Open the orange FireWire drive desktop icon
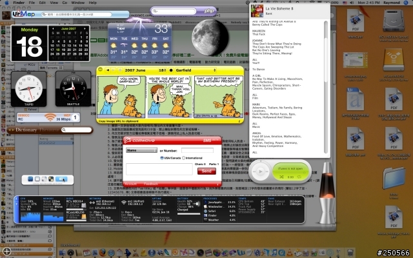413x258 pixels. click(x=393, y=60)
